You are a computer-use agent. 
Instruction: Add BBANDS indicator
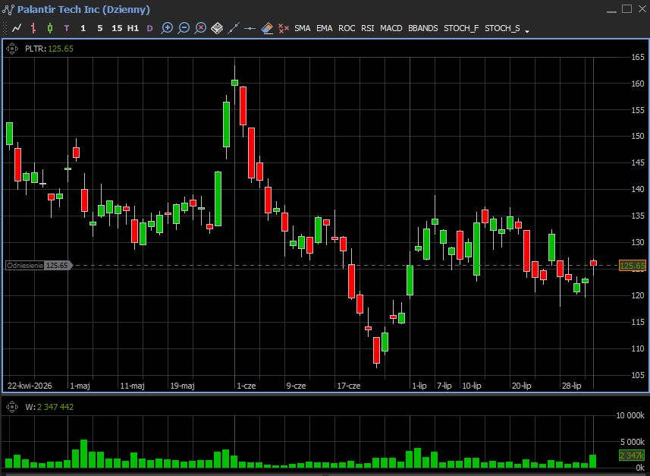tap(422, 28)
